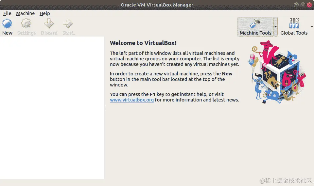Image resolution: width=314 pixels, height=186 pixels.
Task: Maximize the VirtualBox Manager window
Action: point(303,5)
